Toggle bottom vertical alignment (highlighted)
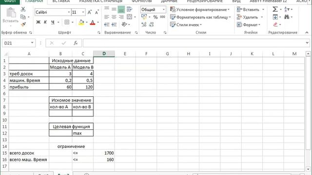This screenshot has height=175, width=312. (121, 9)
